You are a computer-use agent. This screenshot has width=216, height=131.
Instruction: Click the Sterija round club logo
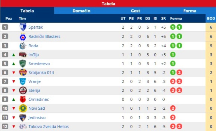coord(23,90)
